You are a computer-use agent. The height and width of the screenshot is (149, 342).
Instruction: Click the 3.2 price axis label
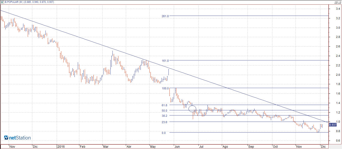point(338,18)
